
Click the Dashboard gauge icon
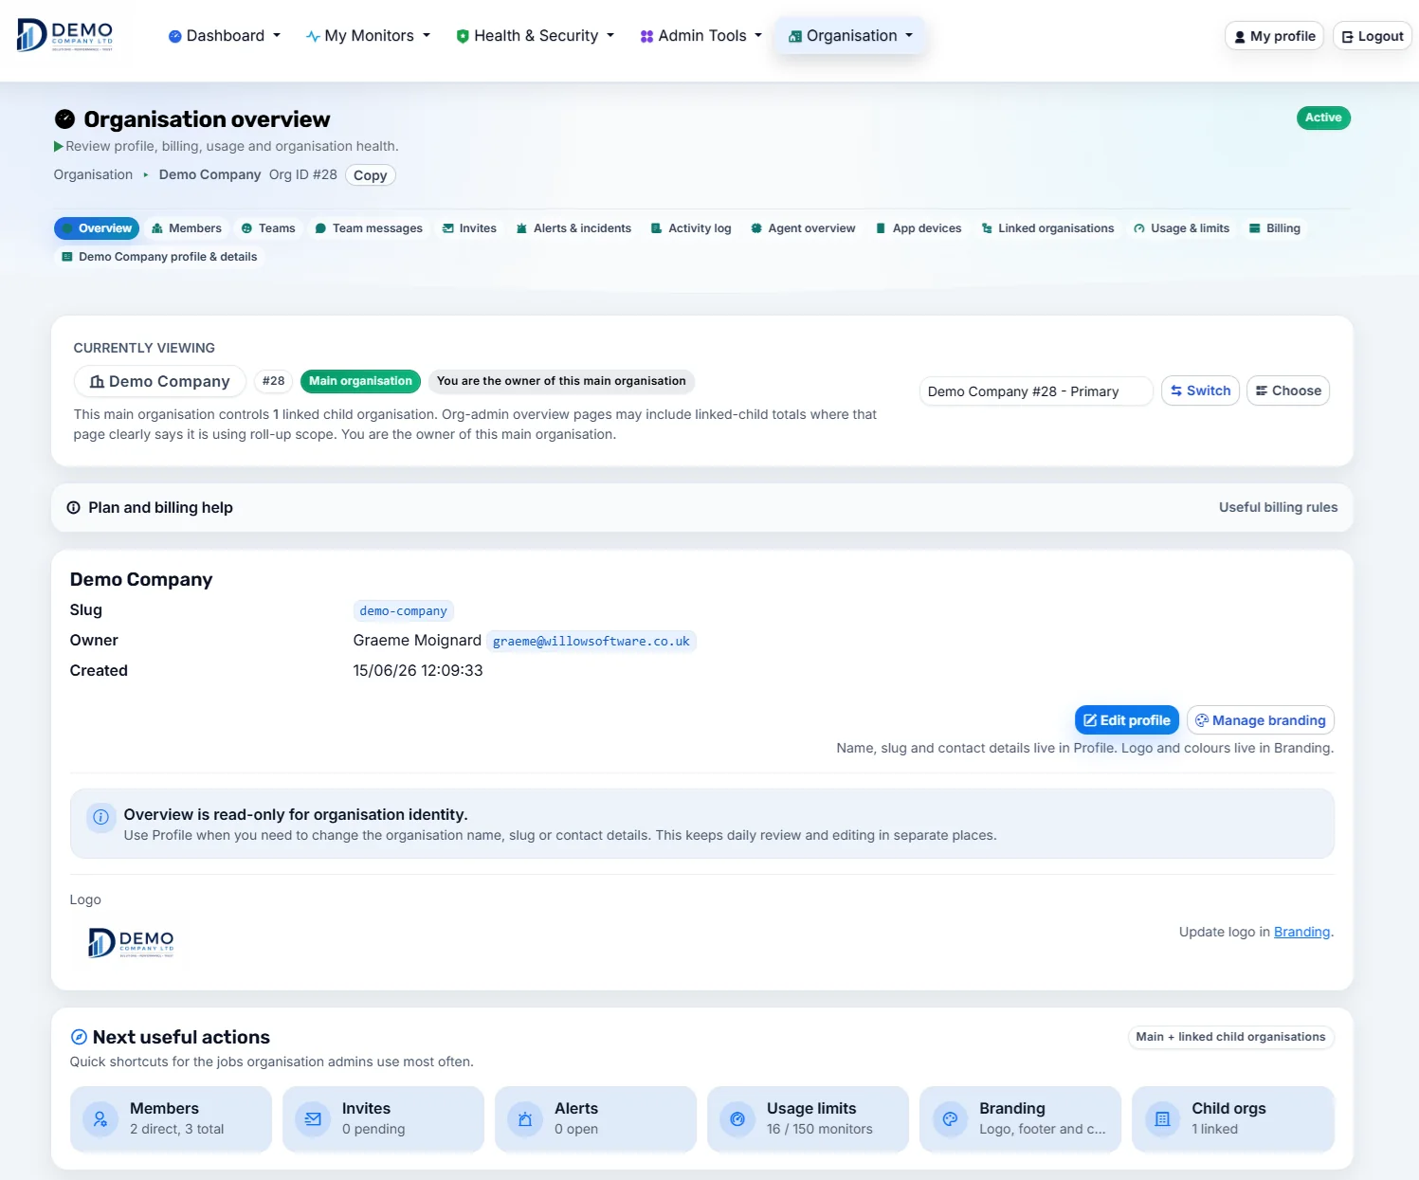point(174,36)
